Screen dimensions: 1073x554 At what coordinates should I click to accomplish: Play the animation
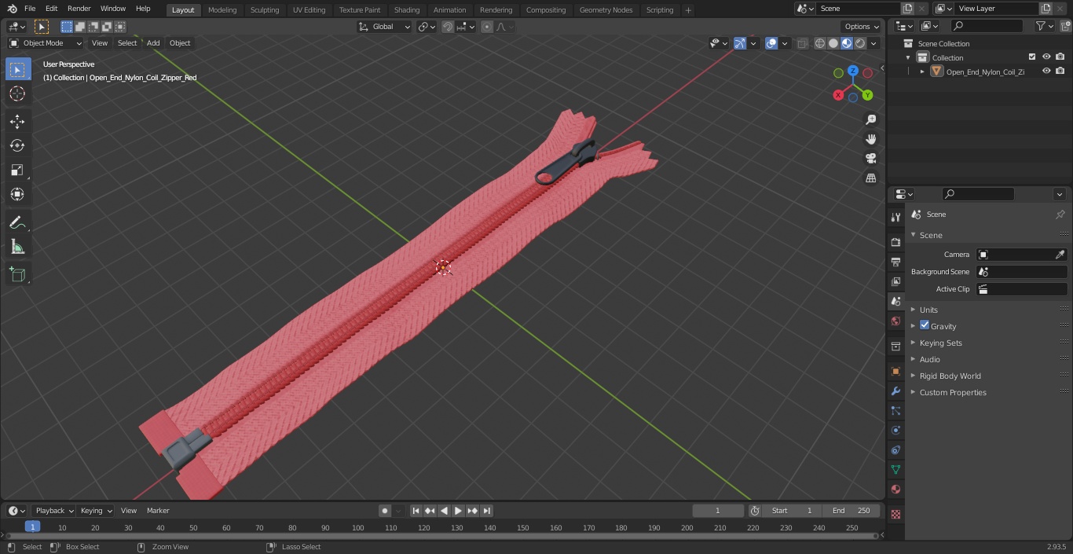[458, 511]
